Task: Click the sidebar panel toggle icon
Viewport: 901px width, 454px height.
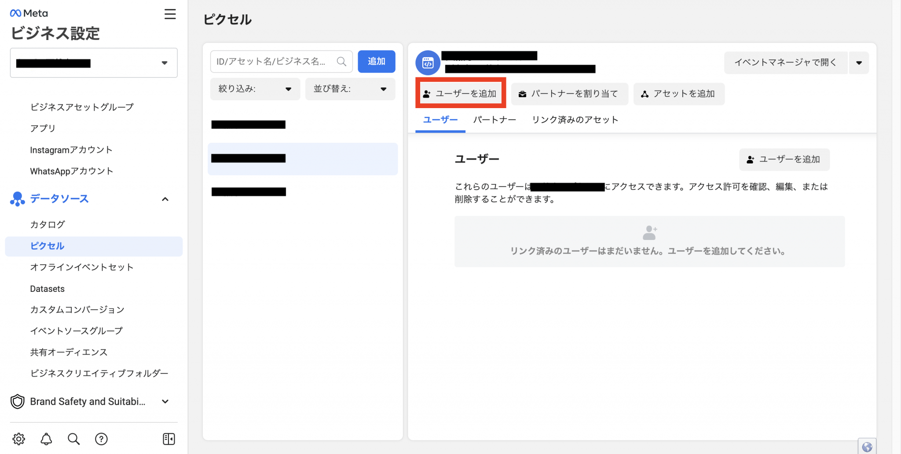Action: [x=169, y=439]
